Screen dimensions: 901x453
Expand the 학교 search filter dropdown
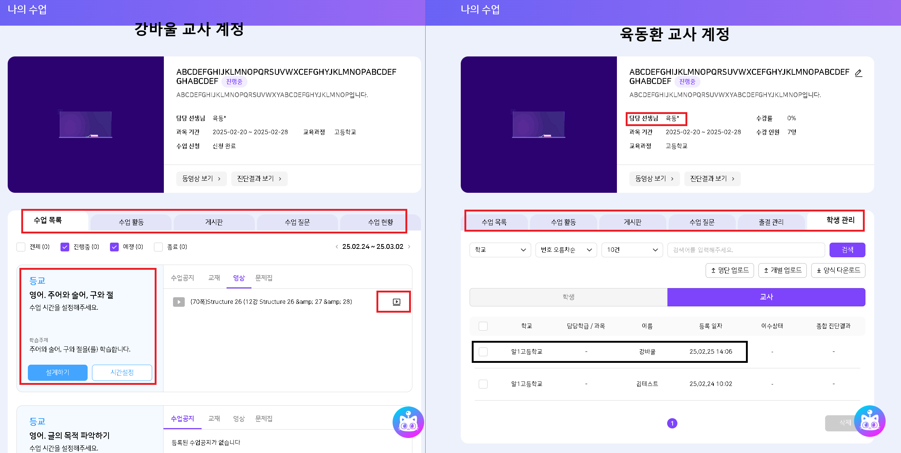pos(500,250)
